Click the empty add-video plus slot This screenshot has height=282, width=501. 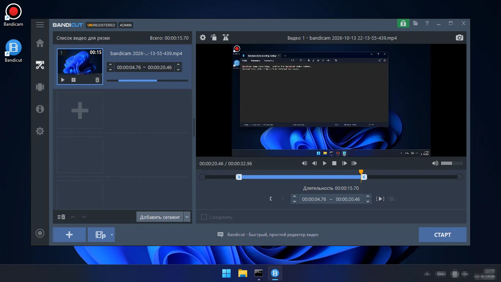pos(80,111)
